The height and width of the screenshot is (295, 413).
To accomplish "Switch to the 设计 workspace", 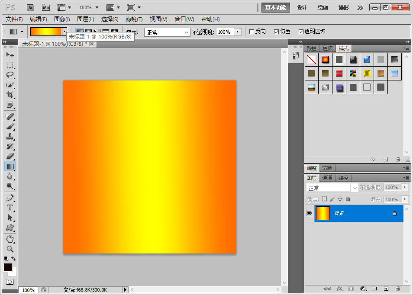I will click(x=302, y=8).
